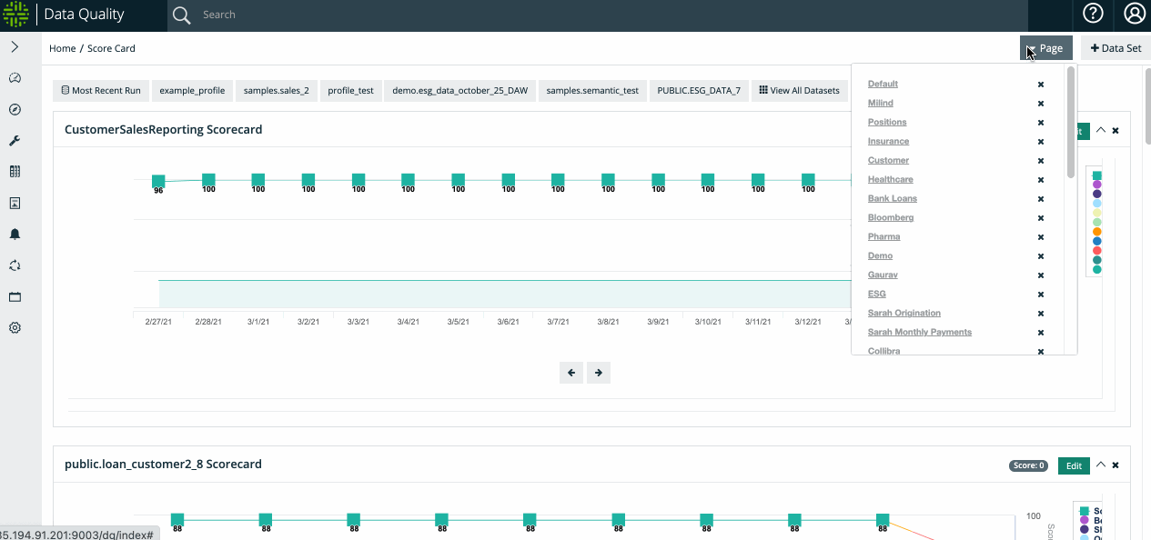This screenshot has width=1151, height=540.
Task: Open the grid catalog icon in sidebar
Action: pyautogui.click(x=15, y=172)
